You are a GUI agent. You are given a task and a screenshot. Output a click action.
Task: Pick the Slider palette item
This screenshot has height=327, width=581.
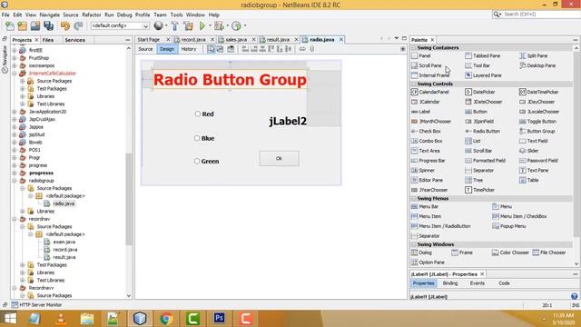pyautogui.click(x=528, y=151)
